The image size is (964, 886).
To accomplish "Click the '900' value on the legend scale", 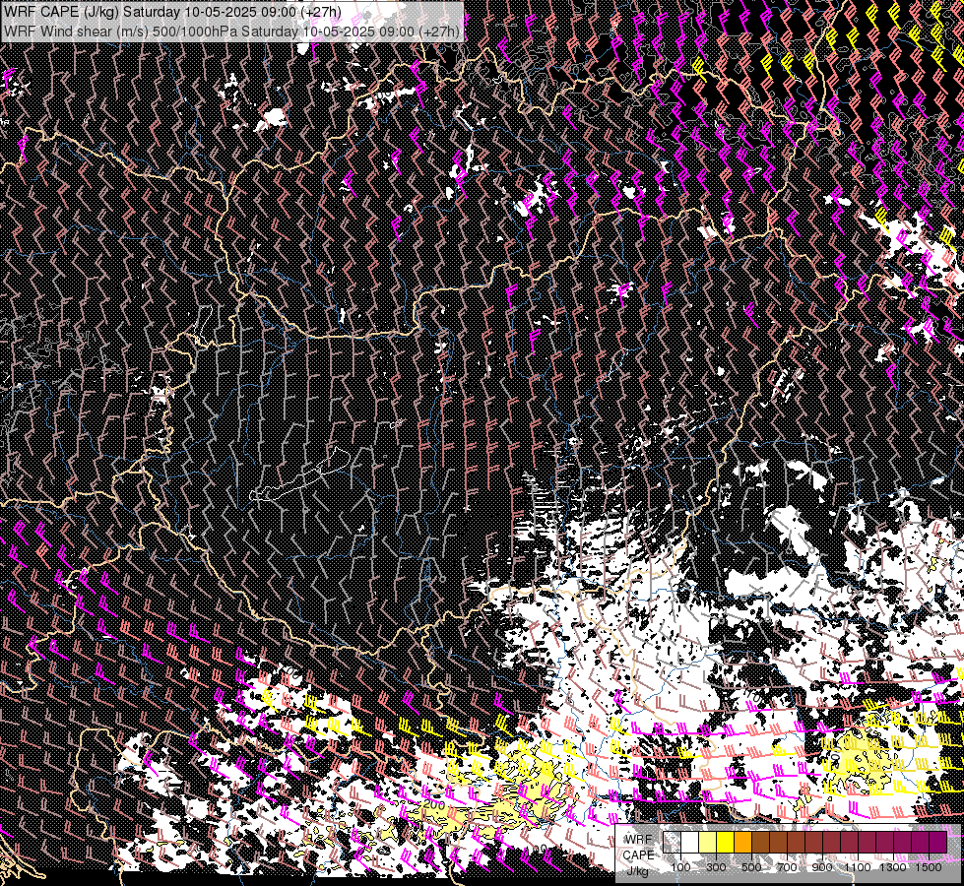I will pos(822,867).
